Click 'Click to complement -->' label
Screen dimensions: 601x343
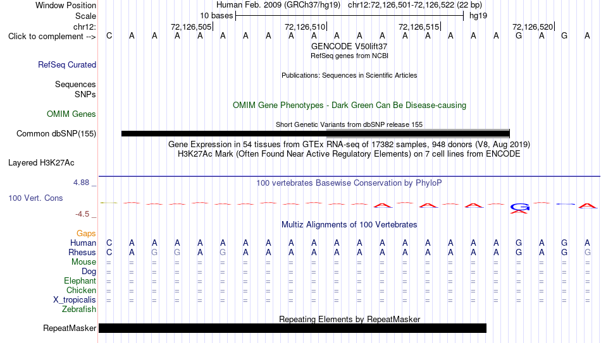tap(52, 37)
